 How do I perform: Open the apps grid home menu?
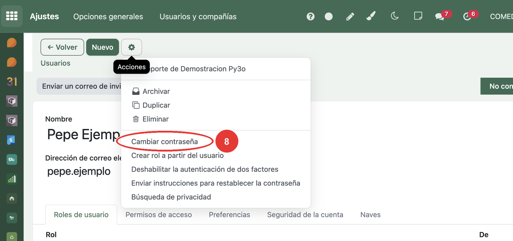coord(12,16)
